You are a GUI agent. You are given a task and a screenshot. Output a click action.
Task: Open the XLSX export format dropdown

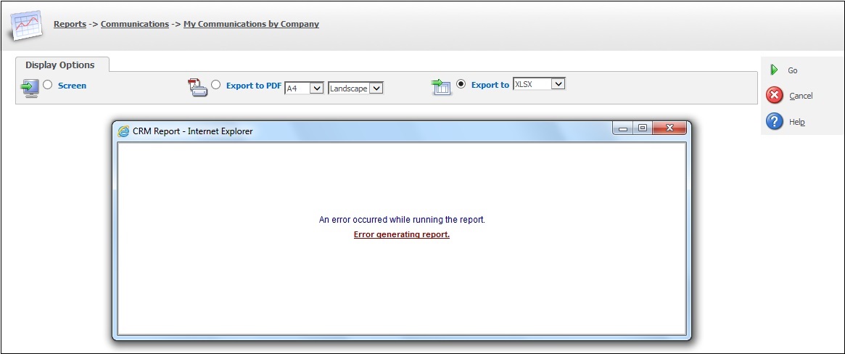pos(539,83)
